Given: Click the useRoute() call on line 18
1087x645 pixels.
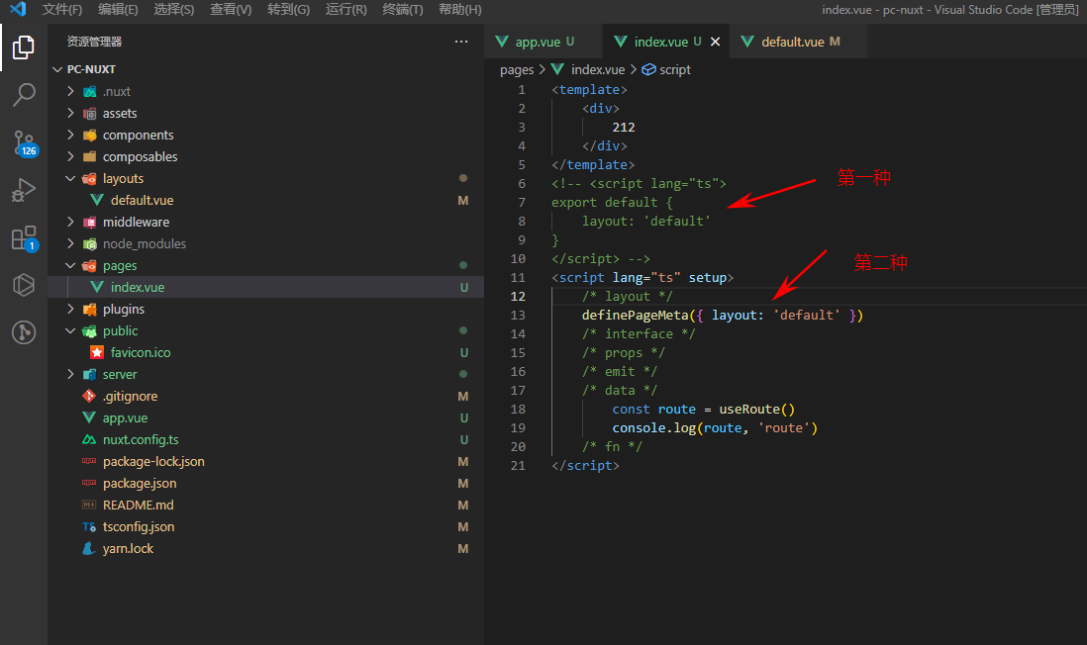Looking at the screenshot, I should pyautogui.click(x=757, y=410).
